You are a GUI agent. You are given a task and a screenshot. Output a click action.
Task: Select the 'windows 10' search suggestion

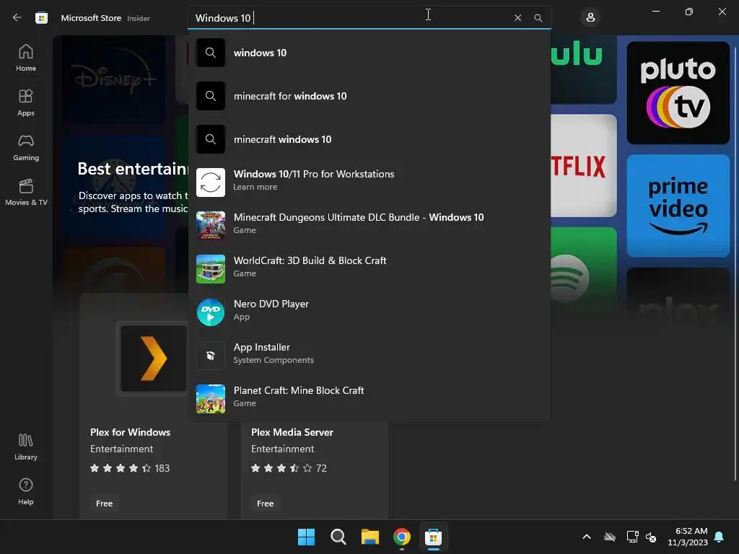(369, 53)
